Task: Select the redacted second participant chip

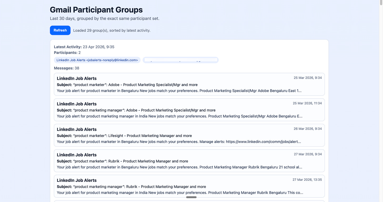Action: click(x=180, y=60)
